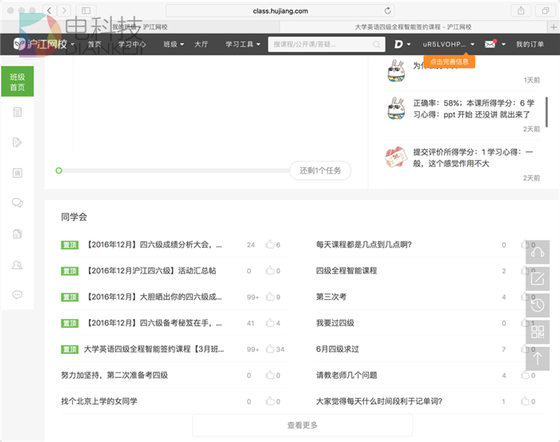Open post 四级全程智能课程
Screen dimensions: 560x442
click(346, 271)
